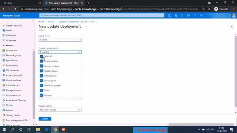Open Edge browser from the taskbar
Screen dimensions: 237x133
tap(47, 130)
